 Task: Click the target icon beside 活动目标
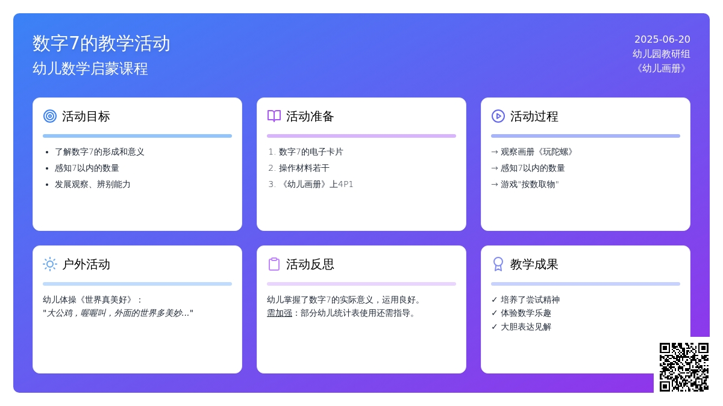tap(50, 116)
